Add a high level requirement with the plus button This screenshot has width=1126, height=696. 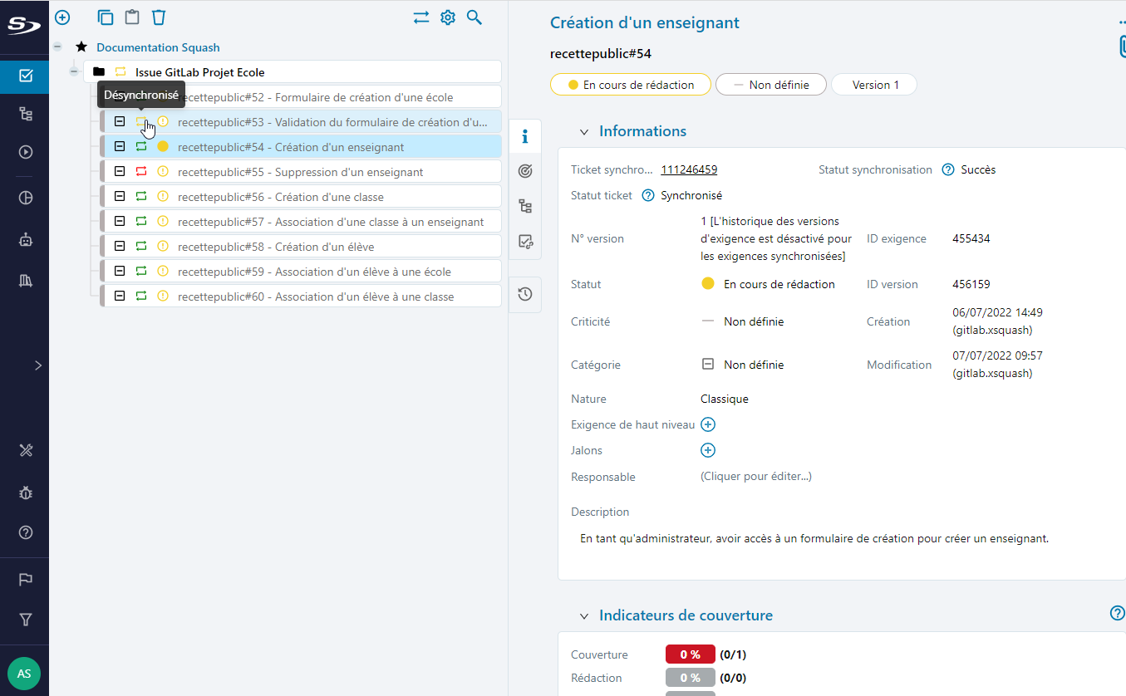(x=707, y=424)
